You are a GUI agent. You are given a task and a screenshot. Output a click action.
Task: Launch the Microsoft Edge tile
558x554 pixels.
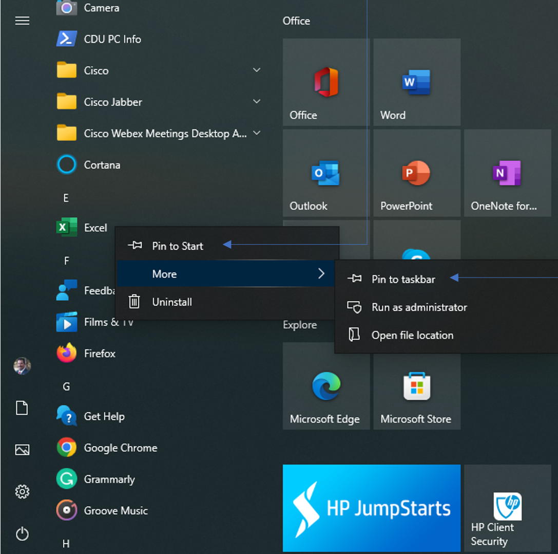click(x=326, y=386)
